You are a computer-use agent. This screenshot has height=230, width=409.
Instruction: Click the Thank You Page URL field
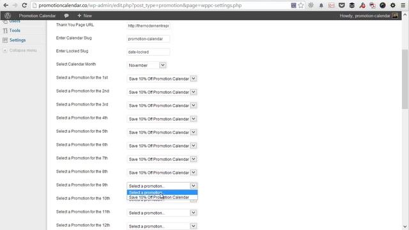[148, 26]
